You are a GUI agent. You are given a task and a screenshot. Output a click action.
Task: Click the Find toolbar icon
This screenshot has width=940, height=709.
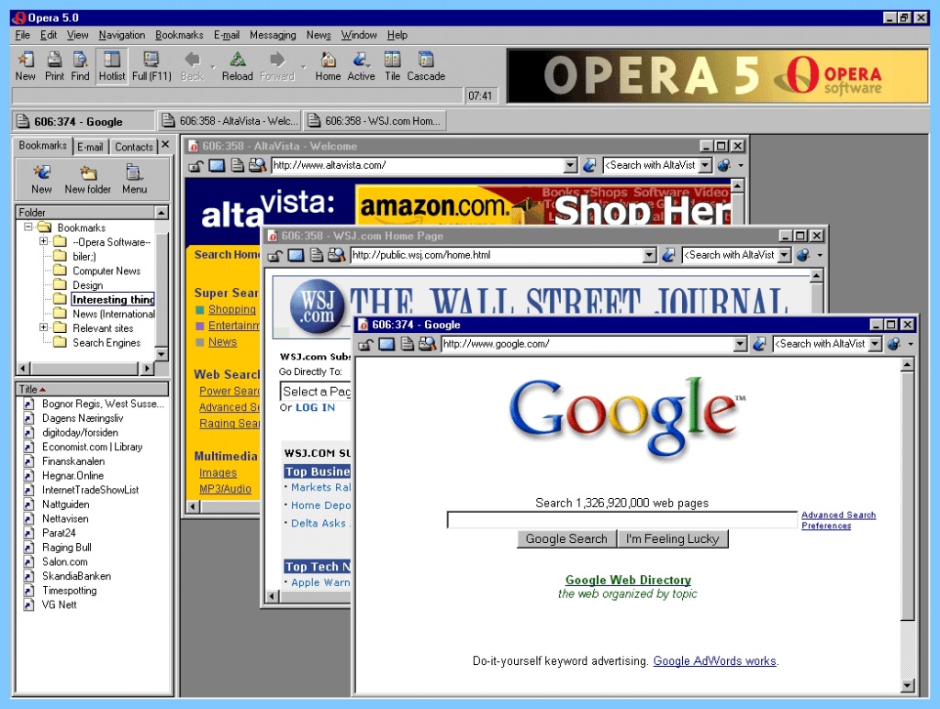(x=80, y=66)
